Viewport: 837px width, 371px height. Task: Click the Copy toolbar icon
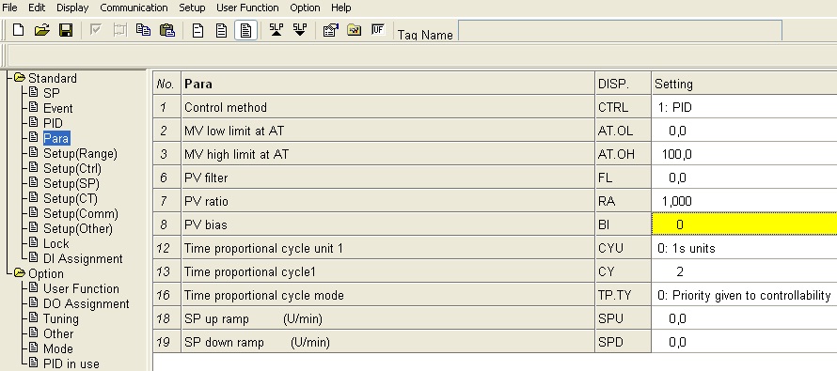143,30
